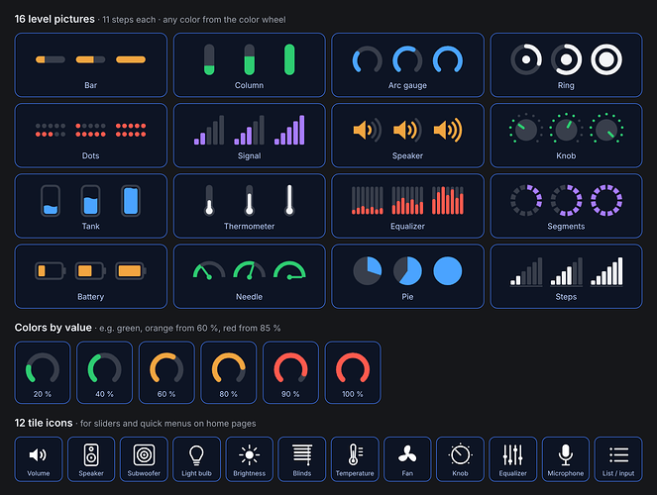Pick the Steps level picture card
The width and height of the screenshot is (657, 495).
click(566, 276)
